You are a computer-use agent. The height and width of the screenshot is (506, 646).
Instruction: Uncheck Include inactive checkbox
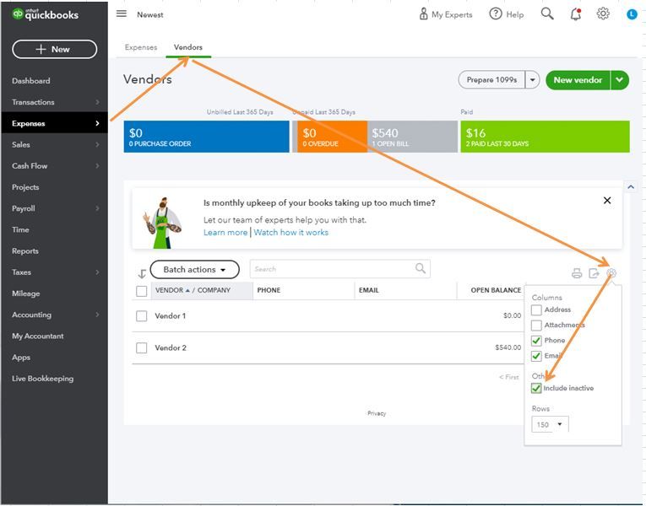pos(536,388)
